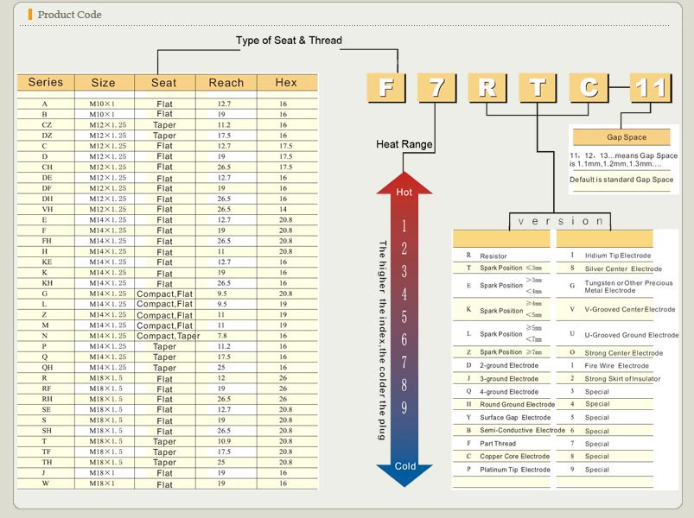Click the 'F' code block in product code
Screen dimensions: 694x518
[x=386, y=87]
